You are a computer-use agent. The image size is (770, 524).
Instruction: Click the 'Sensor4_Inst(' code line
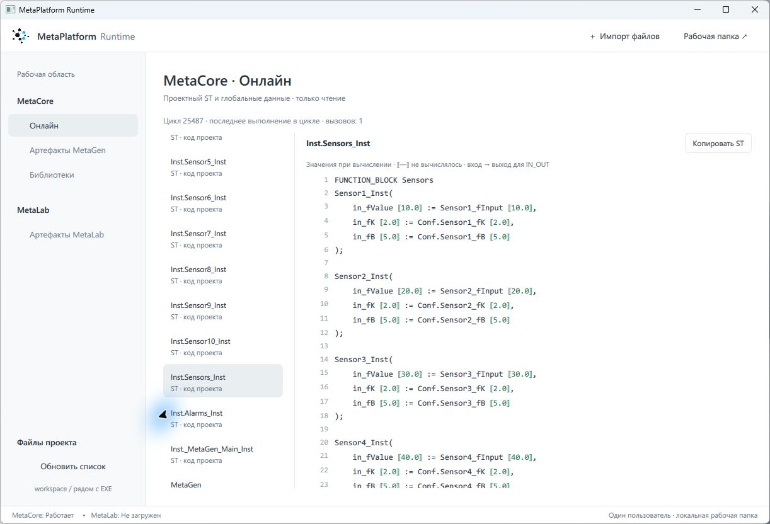[364, 443]
